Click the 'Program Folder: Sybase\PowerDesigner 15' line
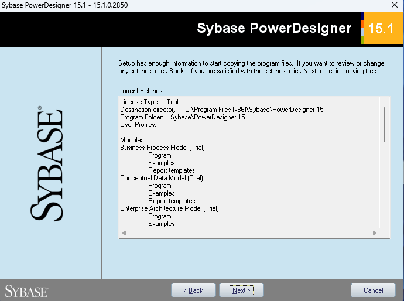 tap(183, 117)
